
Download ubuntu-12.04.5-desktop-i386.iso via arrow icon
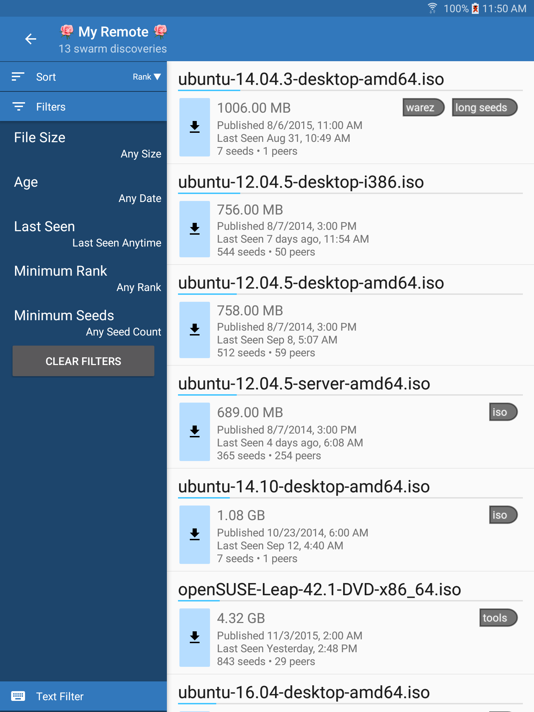click(x=195, y=229)
